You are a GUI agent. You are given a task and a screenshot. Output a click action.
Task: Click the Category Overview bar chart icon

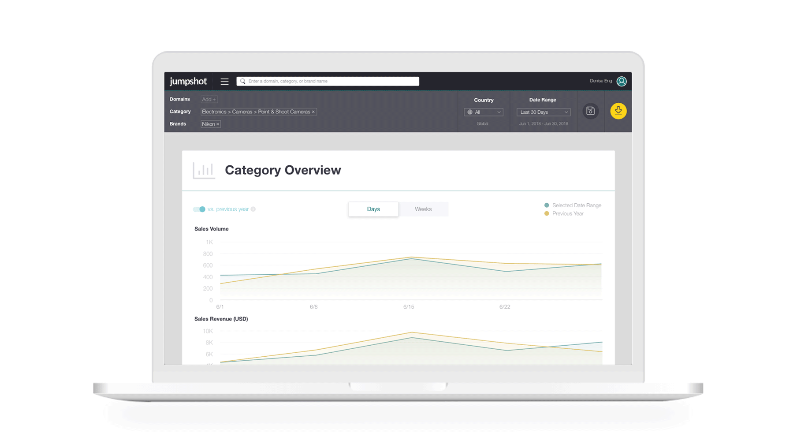pos(204,170)
